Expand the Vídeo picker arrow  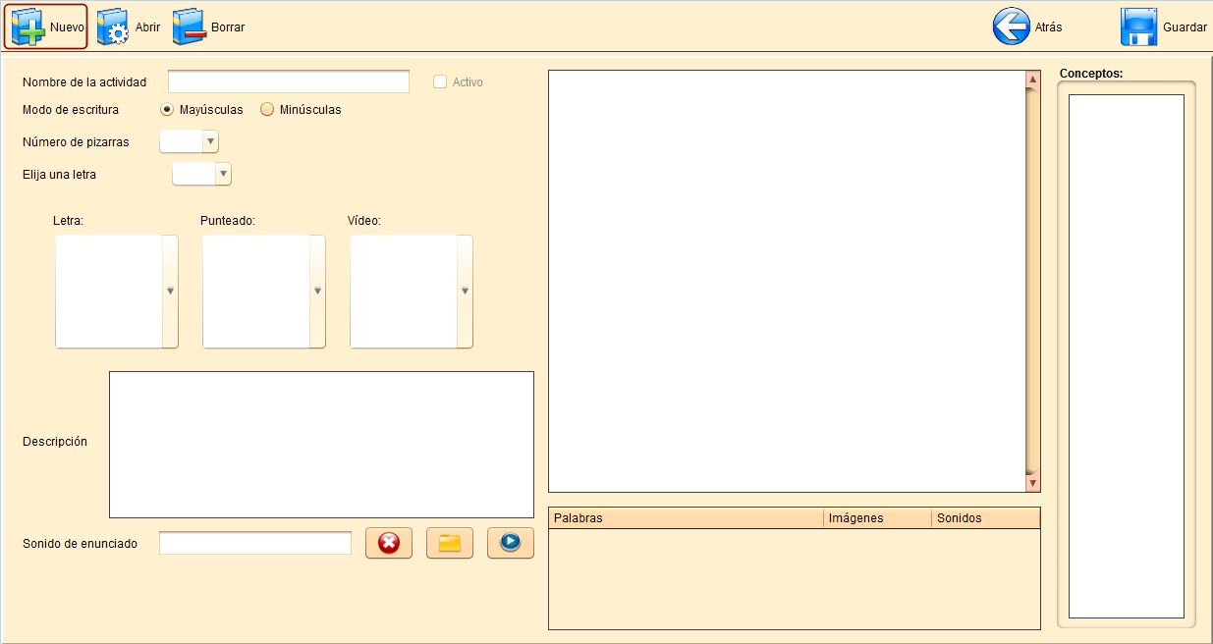(465, 292)
